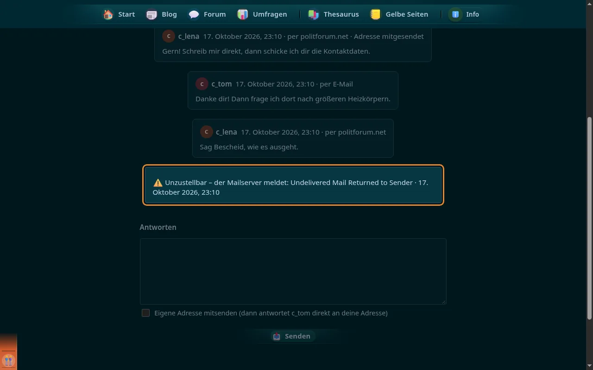Click username c_lena above 'Sag Bescheid'
The image size is (593, 370).
[227, 132]
